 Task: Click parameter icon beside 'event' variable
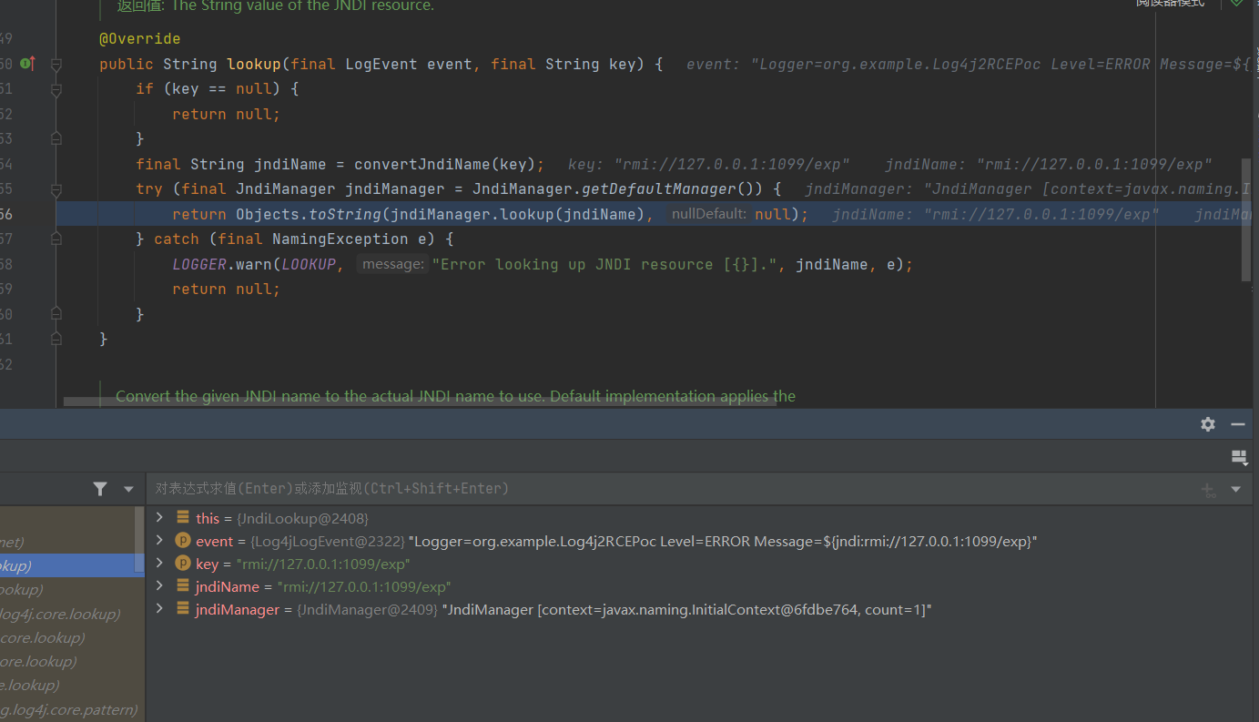tap(182, 541)
